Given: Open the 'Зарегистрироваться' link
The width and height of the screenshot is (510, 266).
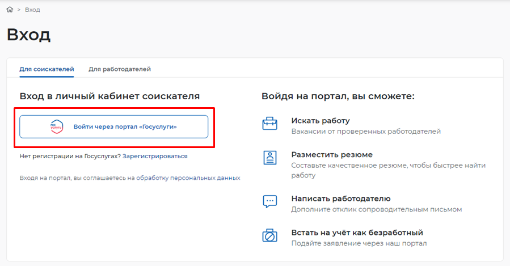Looking at the screenshot, I should 155,156.
